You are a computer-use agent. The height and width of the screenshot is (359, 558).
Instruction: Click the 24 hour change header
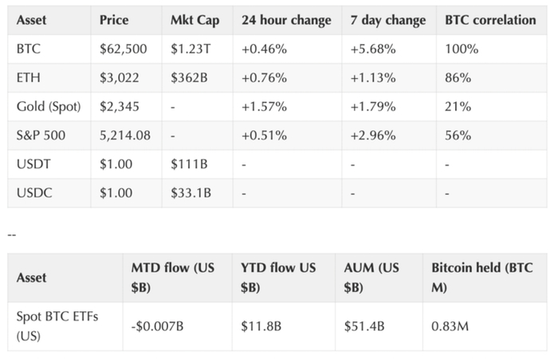285,20
